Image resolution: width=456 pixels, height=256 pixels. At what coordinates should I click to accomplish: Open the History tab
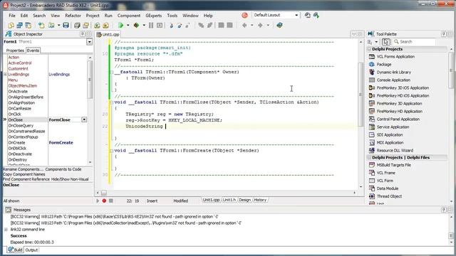tap(259, 200)
